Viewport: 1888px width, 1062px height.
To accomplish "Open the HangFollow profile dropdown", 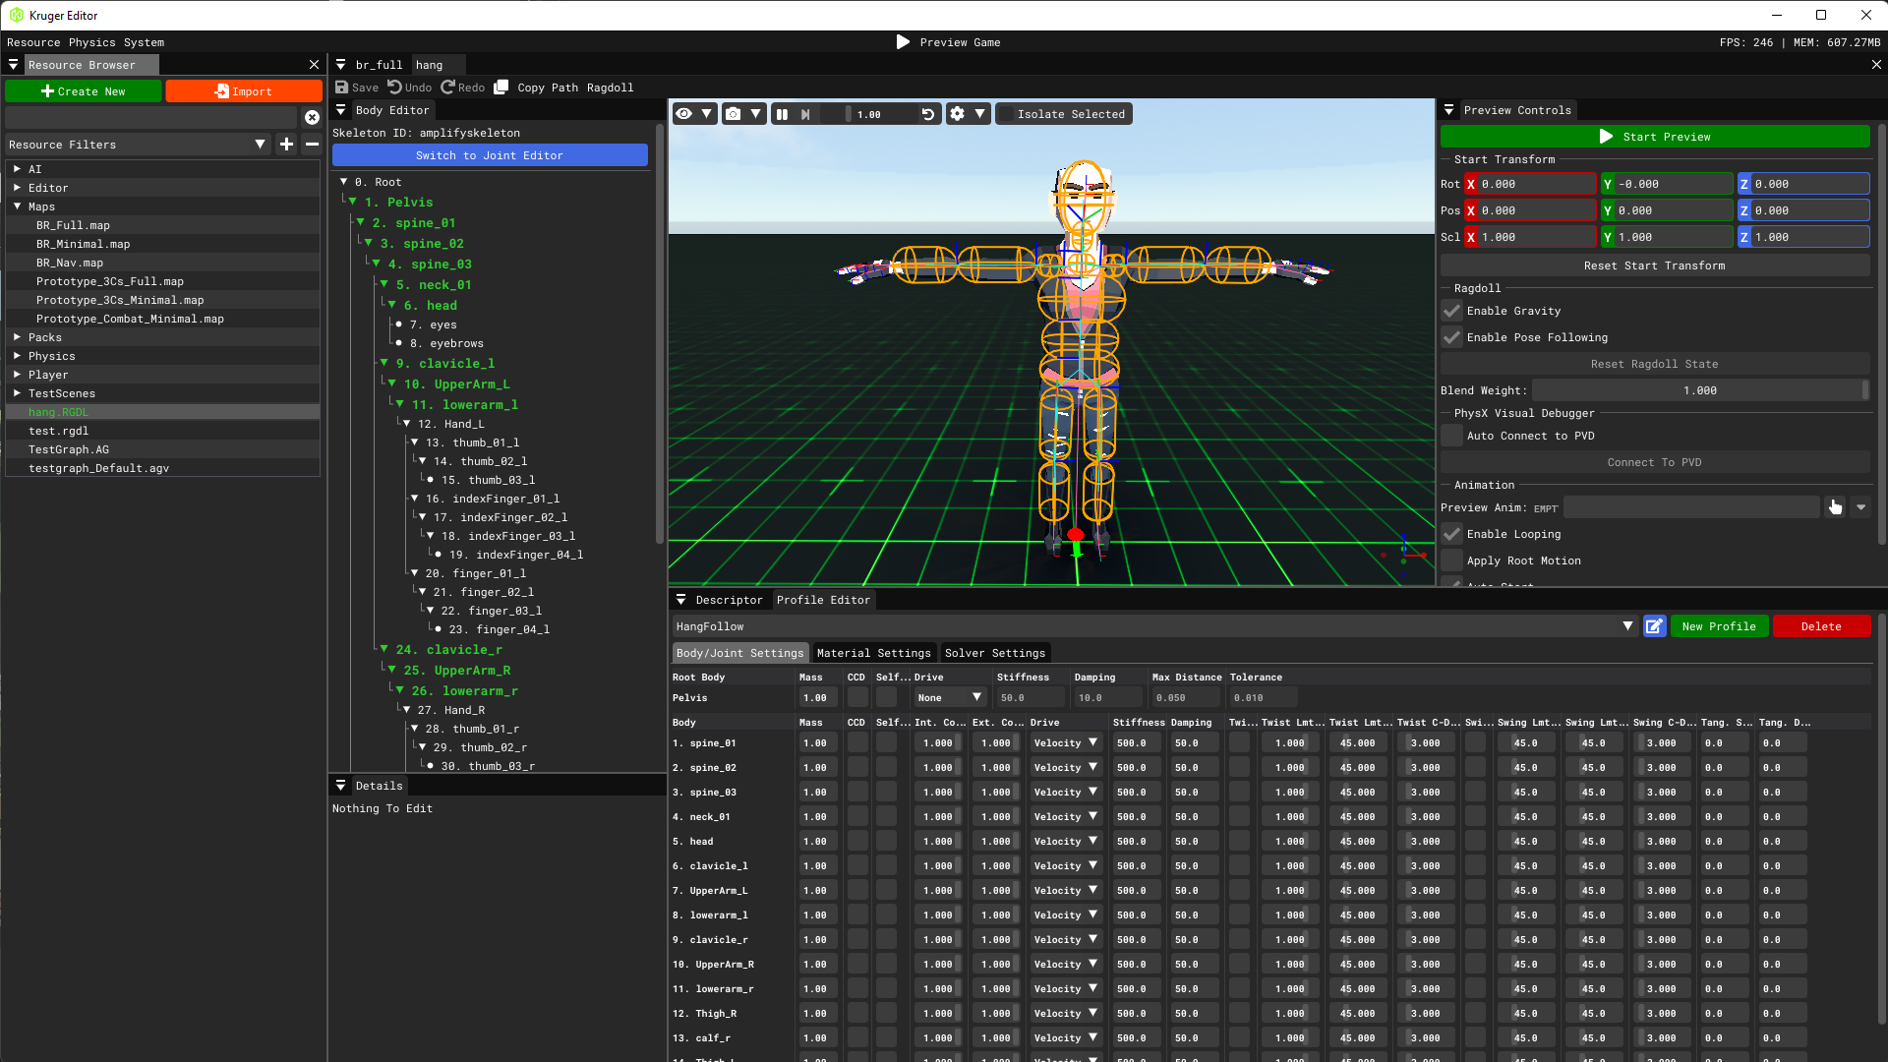I will coord(1627,626).
